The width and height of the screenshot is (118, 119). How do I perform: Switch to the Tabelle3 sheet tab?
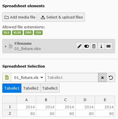pyautogui.click(x=50, y=88)
